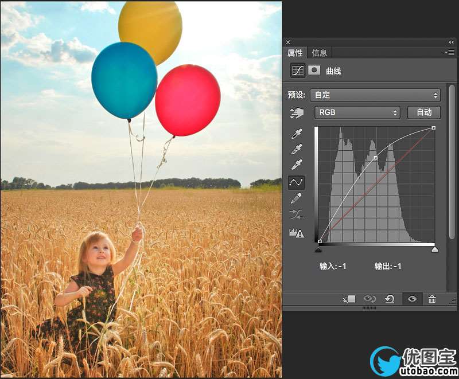Click the smooth curve values icon
This screenshot has width=459, height=379.
click(x=297, y=214)
